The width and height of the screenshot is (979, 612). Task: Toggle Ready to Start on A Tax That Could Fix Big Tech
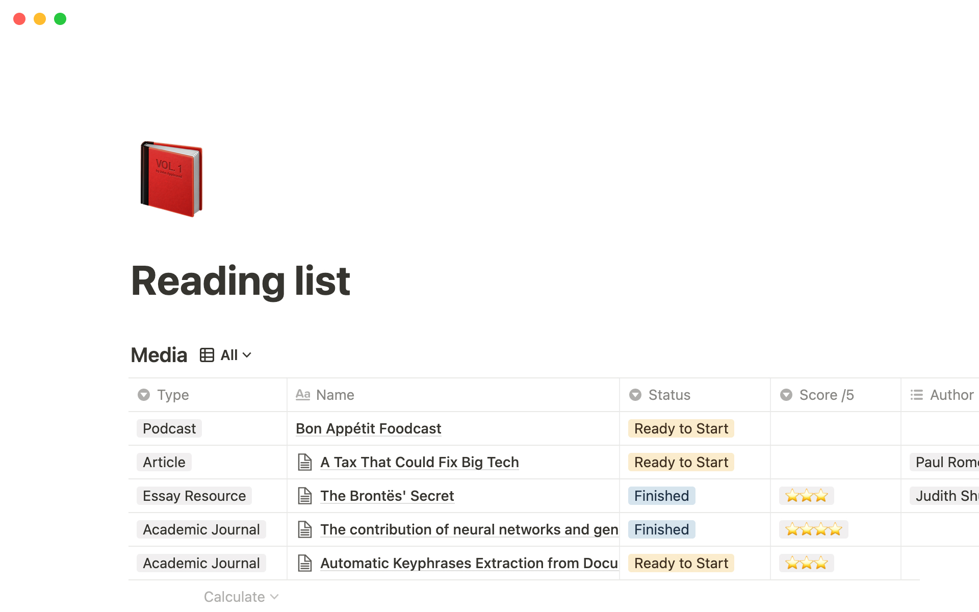(x=680, y=462)
